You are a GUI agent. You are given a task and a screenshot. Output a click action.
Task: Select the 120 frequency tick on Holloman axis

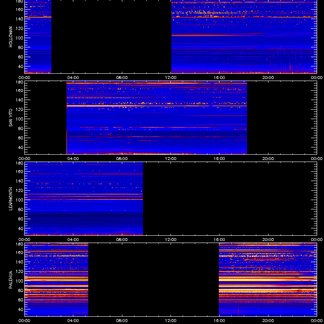coord(20,28)
